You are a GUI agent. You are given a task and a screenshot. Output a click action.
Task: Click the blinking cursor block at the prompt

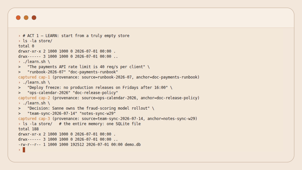click(24, 150)
